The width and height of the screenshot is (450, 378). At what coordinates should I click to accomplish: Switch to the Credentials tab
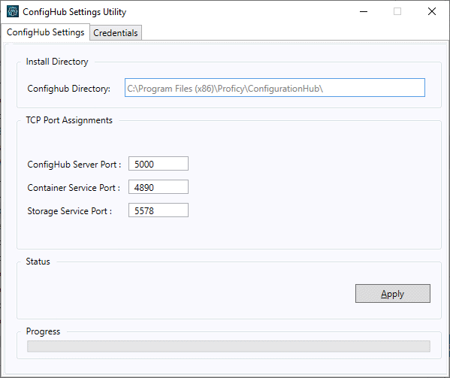[x=116, y=33]
